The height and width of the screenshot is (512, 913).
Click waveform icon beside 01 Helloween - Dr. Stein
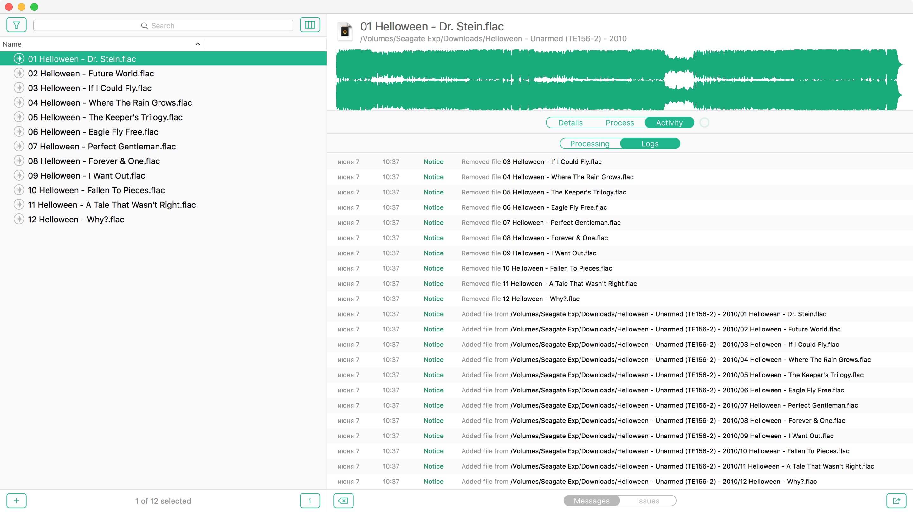coord(19,58)
